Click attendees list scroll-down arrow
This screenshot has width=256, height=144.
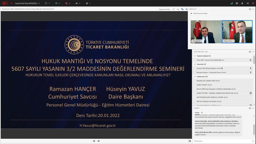254,104
